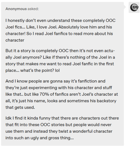Image resolution: width=140 pixels, height=148 pixels.
Task: Select the paragraph starting "I honestly don't even understand"
Action: pyautogui.click(x=60, y=30)
